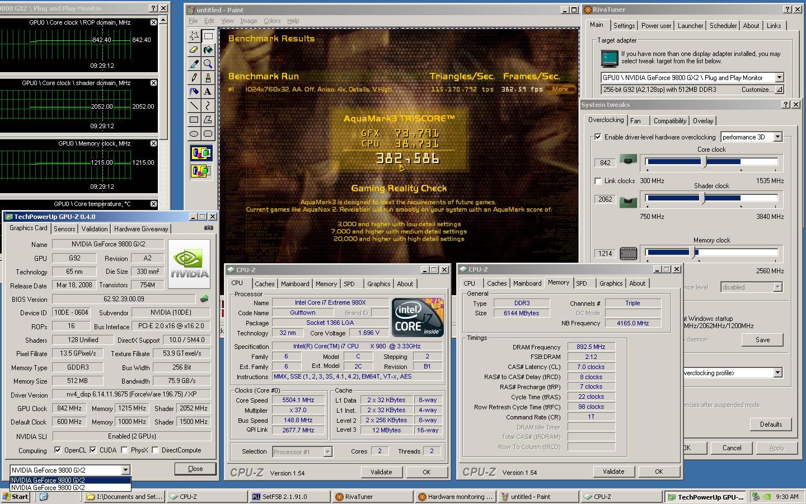Open the SPD tab in CPU-Z Memory window
Image resolution: width=806 pixels, height=504 pixels.
pyautogui.click(x=582, y=283)
